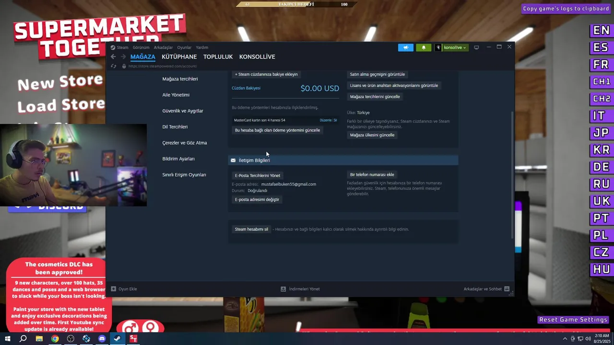This screenshot has height=345, width=614.
Task: Open Discord from taskbar
Action: tap(102, 339)
